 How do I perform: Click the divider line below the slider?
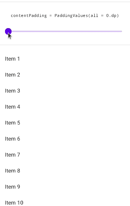click(65, 45)
